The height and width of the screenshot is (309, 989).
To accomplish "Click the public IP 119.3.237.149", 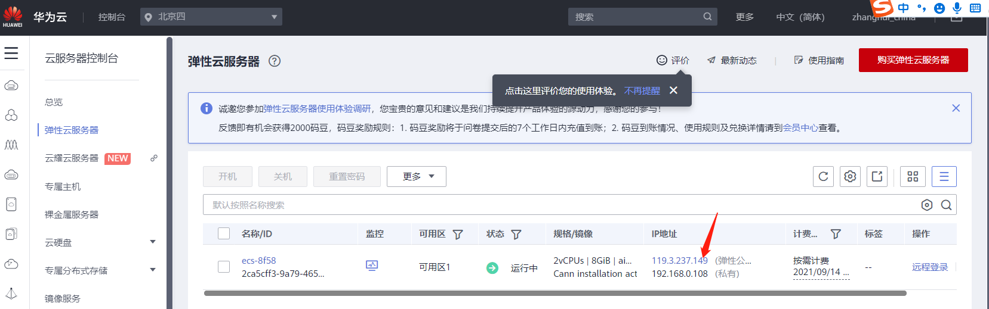I will click(x=679, y=261).
